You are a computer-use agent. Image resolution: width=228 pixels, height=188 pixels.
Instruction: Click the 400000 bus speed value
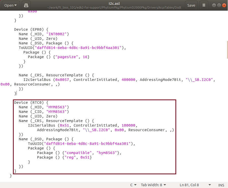[x=128, y=80]
